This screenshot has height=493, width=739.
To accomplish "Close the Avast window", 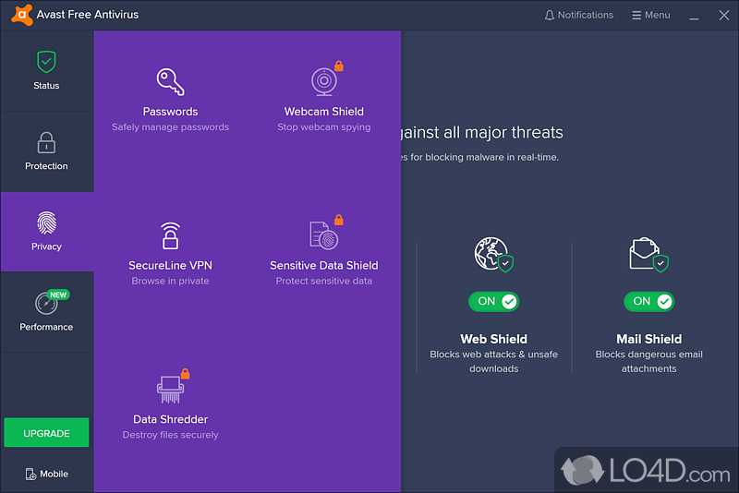I will point(724,15).
